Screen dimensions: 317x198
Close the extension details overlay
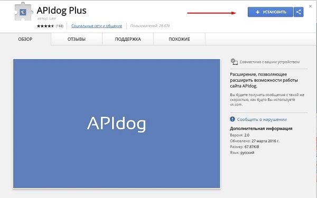tap(310, 6)
